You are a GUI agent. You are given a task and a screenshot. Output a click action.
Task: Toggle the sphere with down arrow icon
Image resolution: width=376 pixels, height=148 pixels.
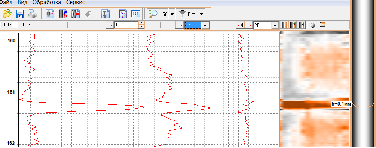pos(313,25)
